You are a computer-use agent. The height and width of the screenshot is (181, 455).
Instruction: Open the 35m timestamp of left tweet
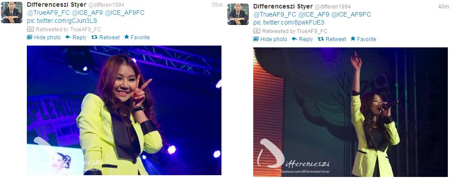click(217, 5)
